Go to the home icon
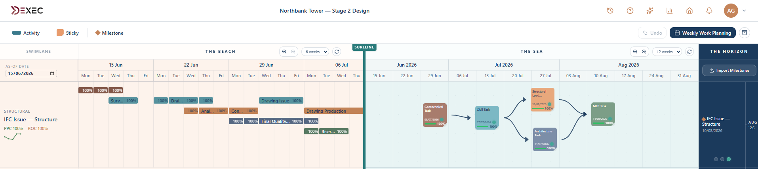Screen dimensions: 758x169 tap(689, 11)
